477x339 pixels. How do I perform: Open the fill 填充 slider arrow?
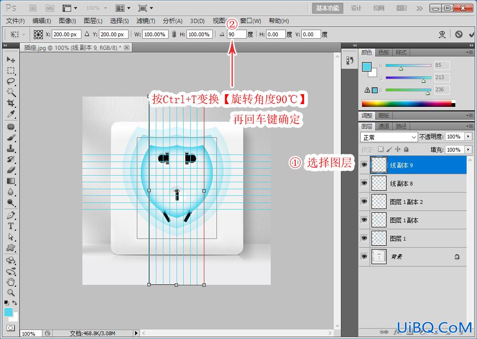[469, 149]
